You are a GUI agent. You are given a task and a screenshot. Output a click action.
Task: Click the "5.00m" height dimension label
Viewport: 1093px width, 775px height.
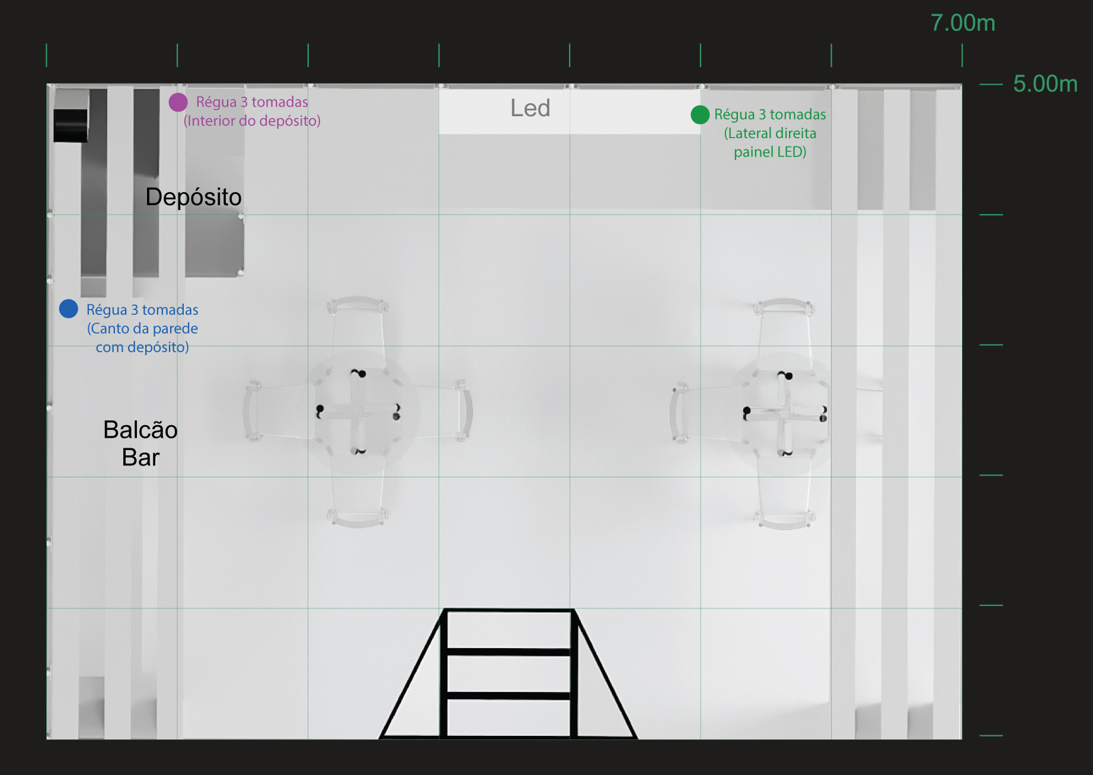pyautogui.click(x=1045, y=84)
